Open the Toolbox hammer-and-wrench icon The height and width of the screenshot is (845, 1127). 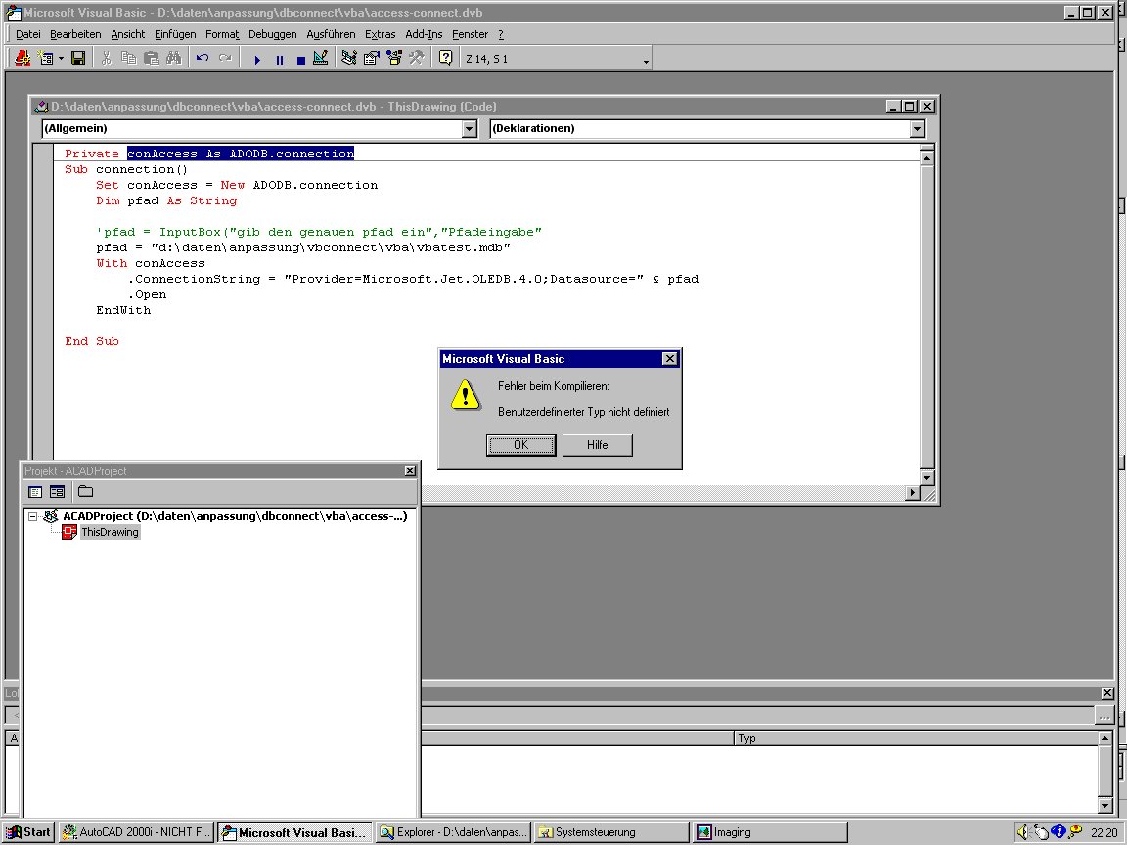click(416, 59)
